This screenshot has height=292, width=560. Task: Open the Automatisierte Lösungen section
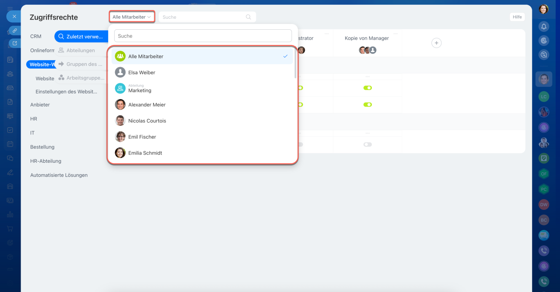(x=59, y=175)
